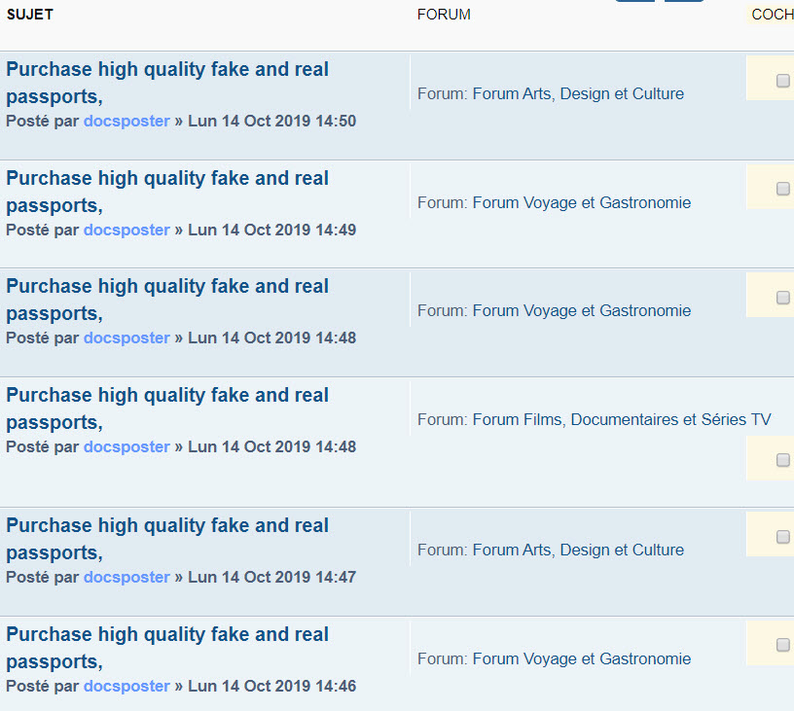Click post date Lun 14 Oct 2019 14:47
The image size is (794, 711).
tap(271, 577)
